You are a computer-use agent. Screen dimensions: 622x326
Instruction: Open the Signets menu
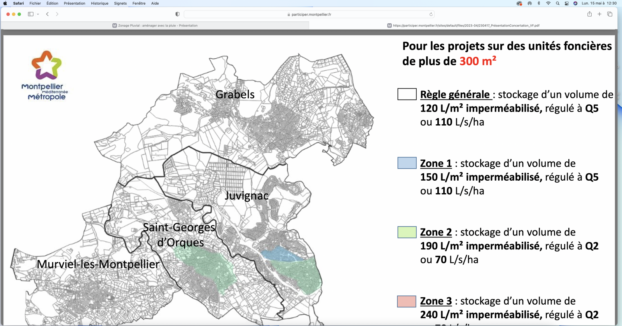(120, 3)
